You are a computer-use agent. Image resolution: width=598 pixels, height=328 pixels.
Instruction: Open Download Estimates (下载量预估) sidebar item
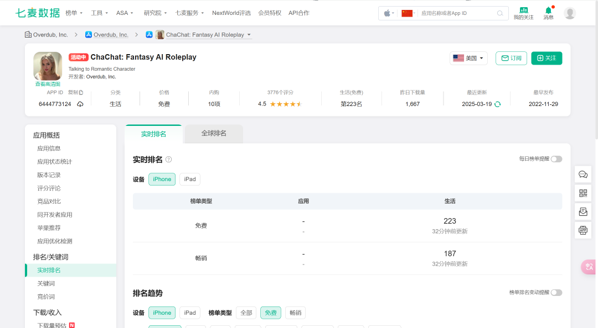52,325
